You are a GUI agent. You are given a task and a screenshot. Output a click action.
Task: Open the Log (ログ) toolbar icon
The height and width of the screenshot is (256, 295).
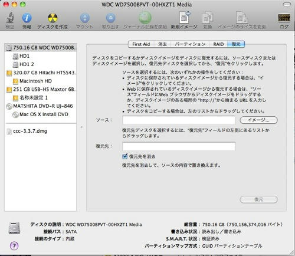(284, 18)
